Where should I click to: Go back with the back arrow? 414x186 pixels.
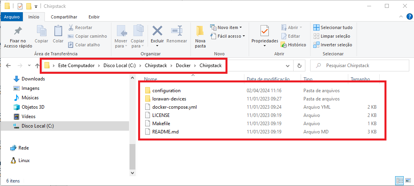(x=8, y=66)
